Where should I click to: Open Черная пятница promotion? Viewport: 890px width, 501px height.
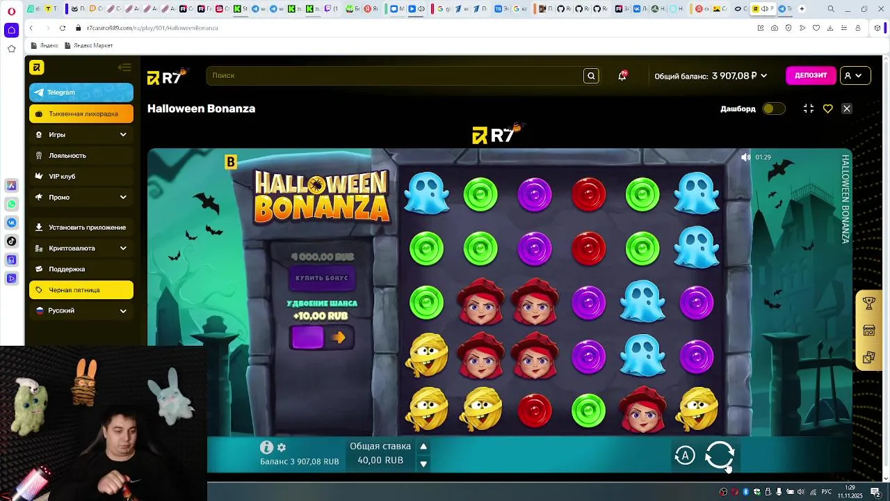pyautogui.click(x=81, y=289)
